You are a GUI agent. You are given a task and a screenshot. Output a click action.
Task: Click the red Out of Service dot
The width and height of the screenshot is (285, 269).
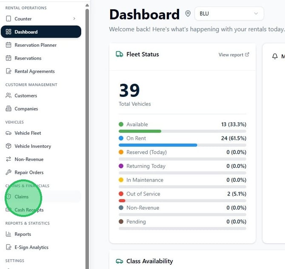click(x=121, y=194)
